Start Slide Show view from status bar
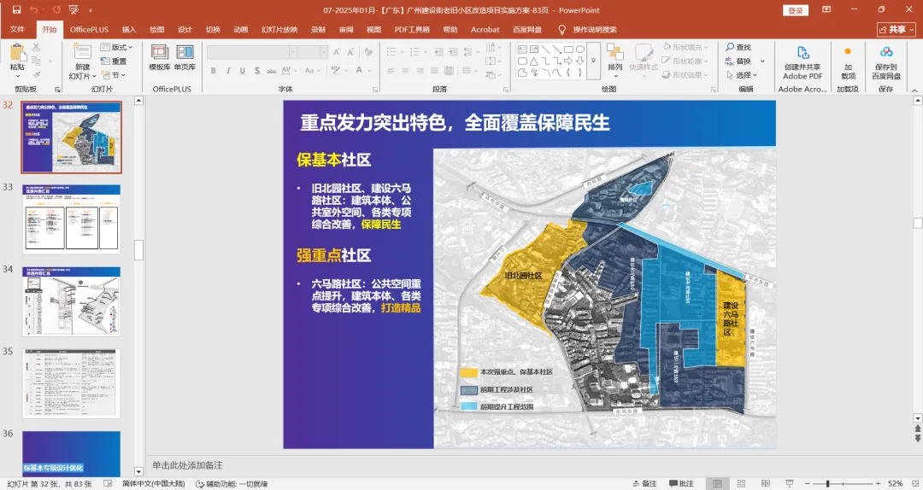This screenshot has height=490, width=923. pos(790,483)
